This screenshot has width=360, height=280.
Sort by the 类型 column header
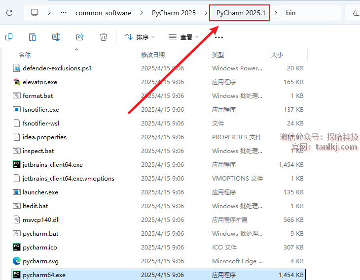[x=218, y=55]
